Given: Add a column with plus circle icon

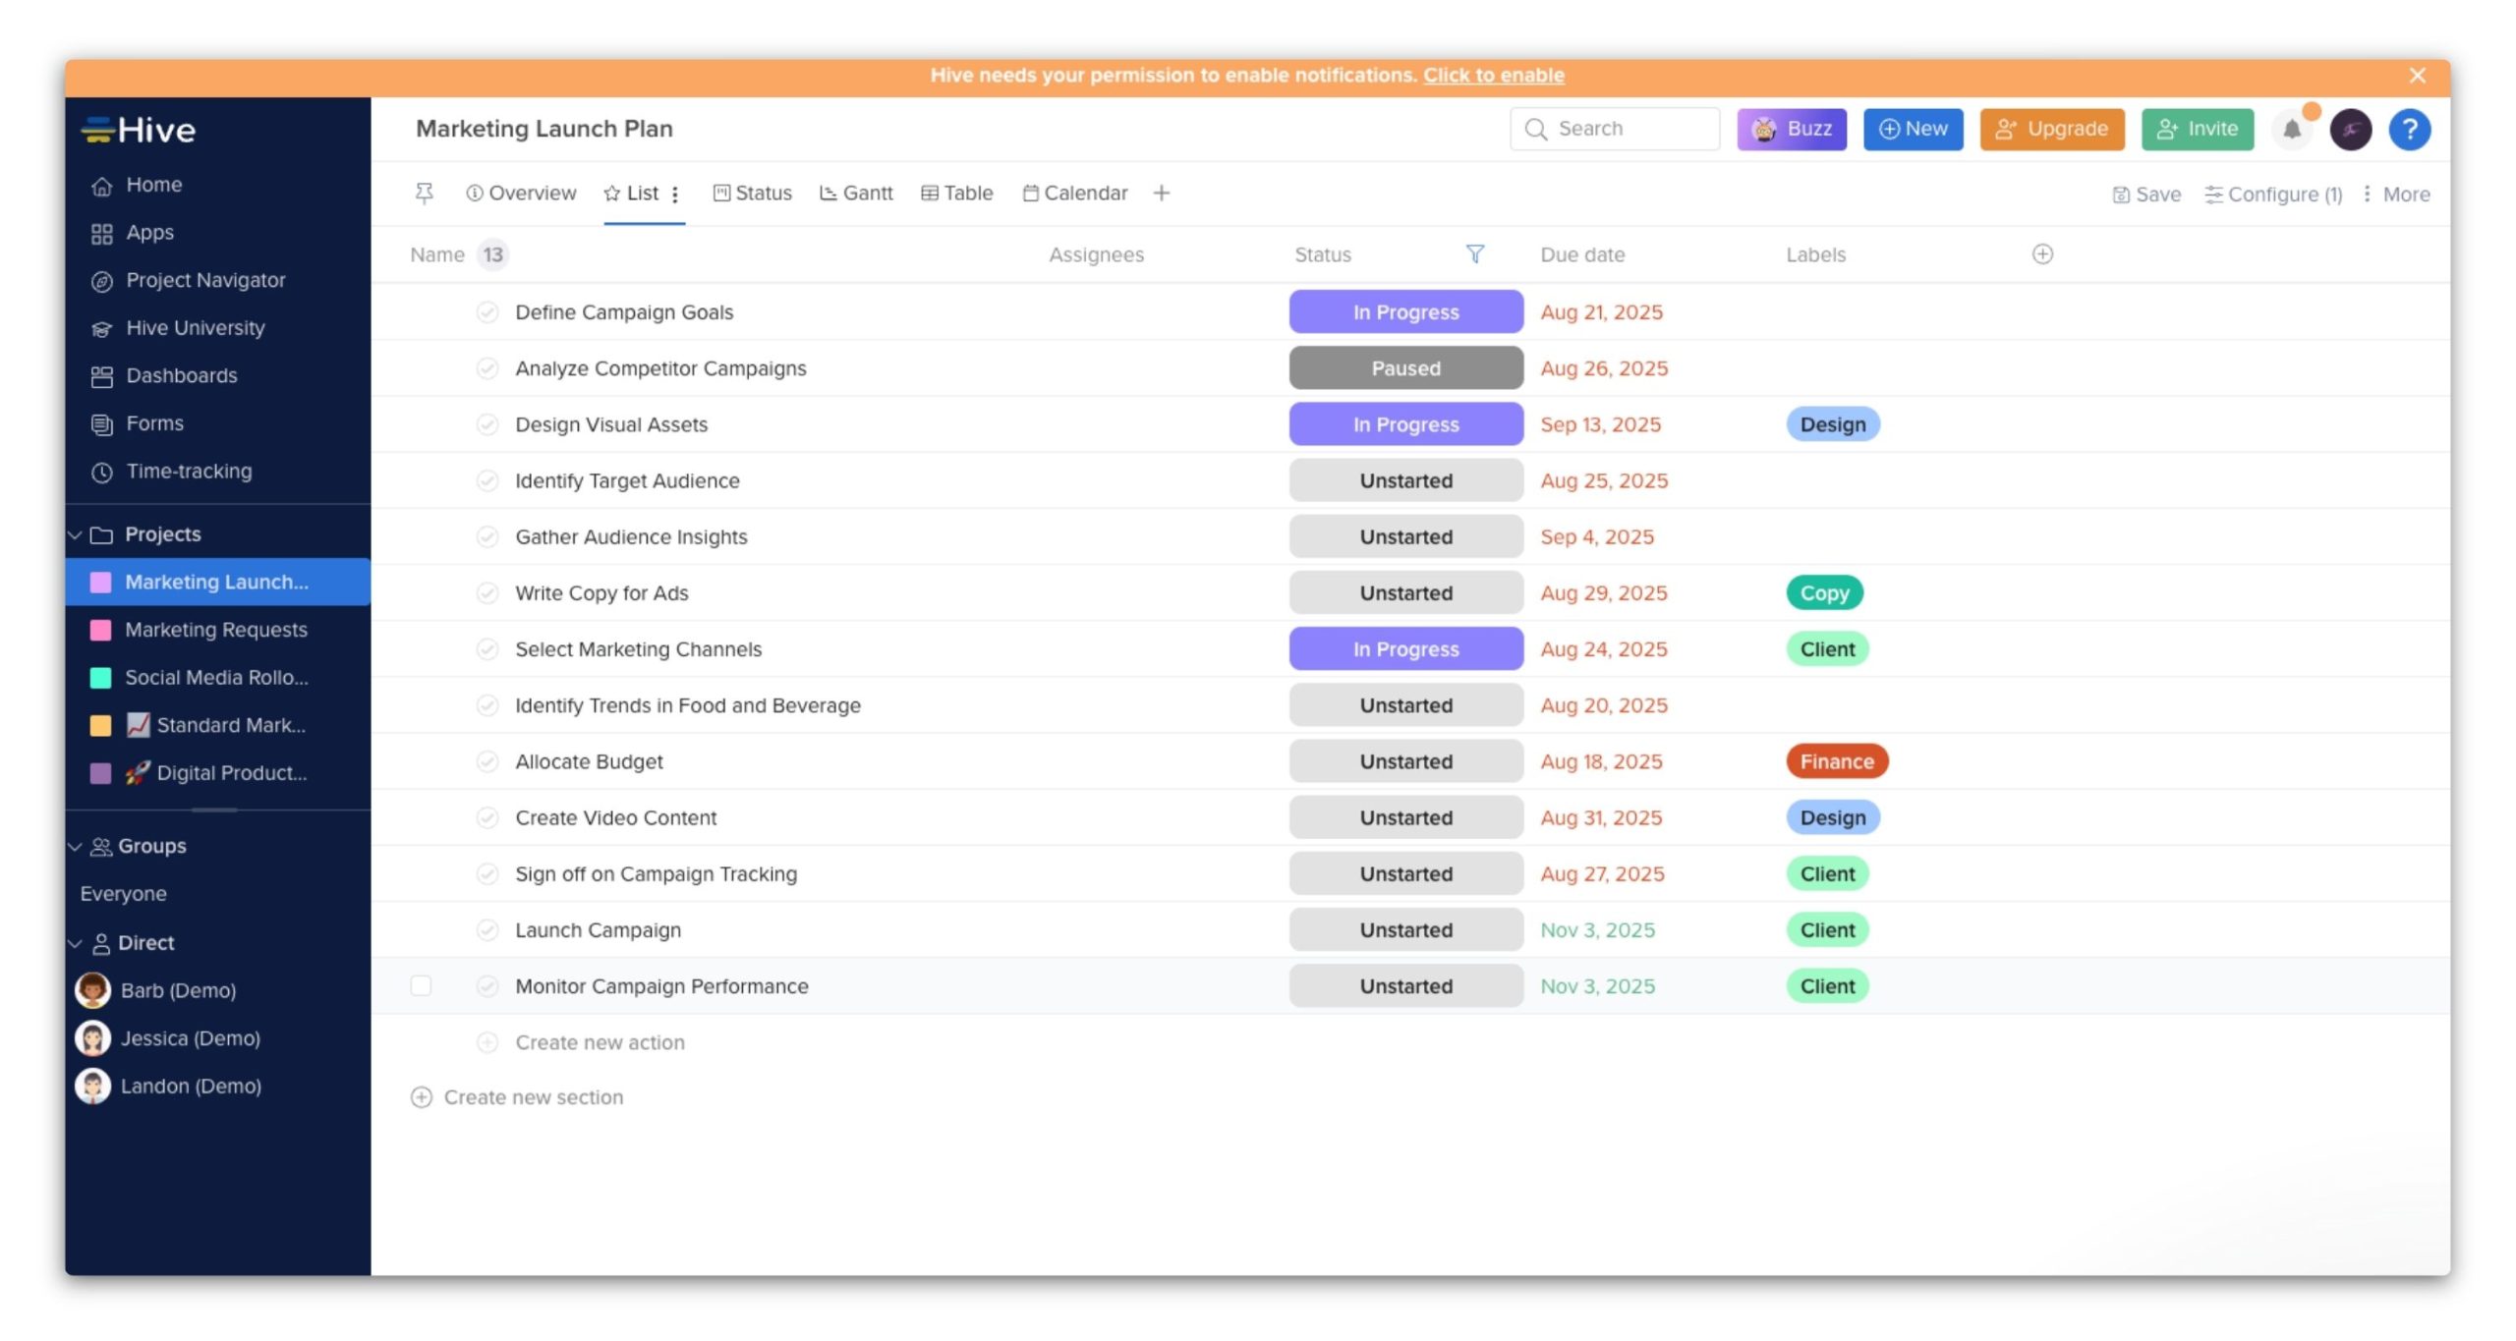Looking at the screenshot, I should tap(2042, 254).
